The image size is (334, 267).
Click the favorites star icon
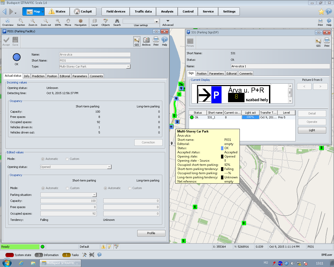click(x=321, y=11)
